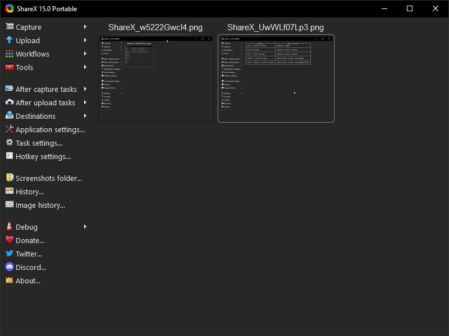Open Application settings
Image resolution: width=449 pixels, height=336 pixels.
point(50,129)
